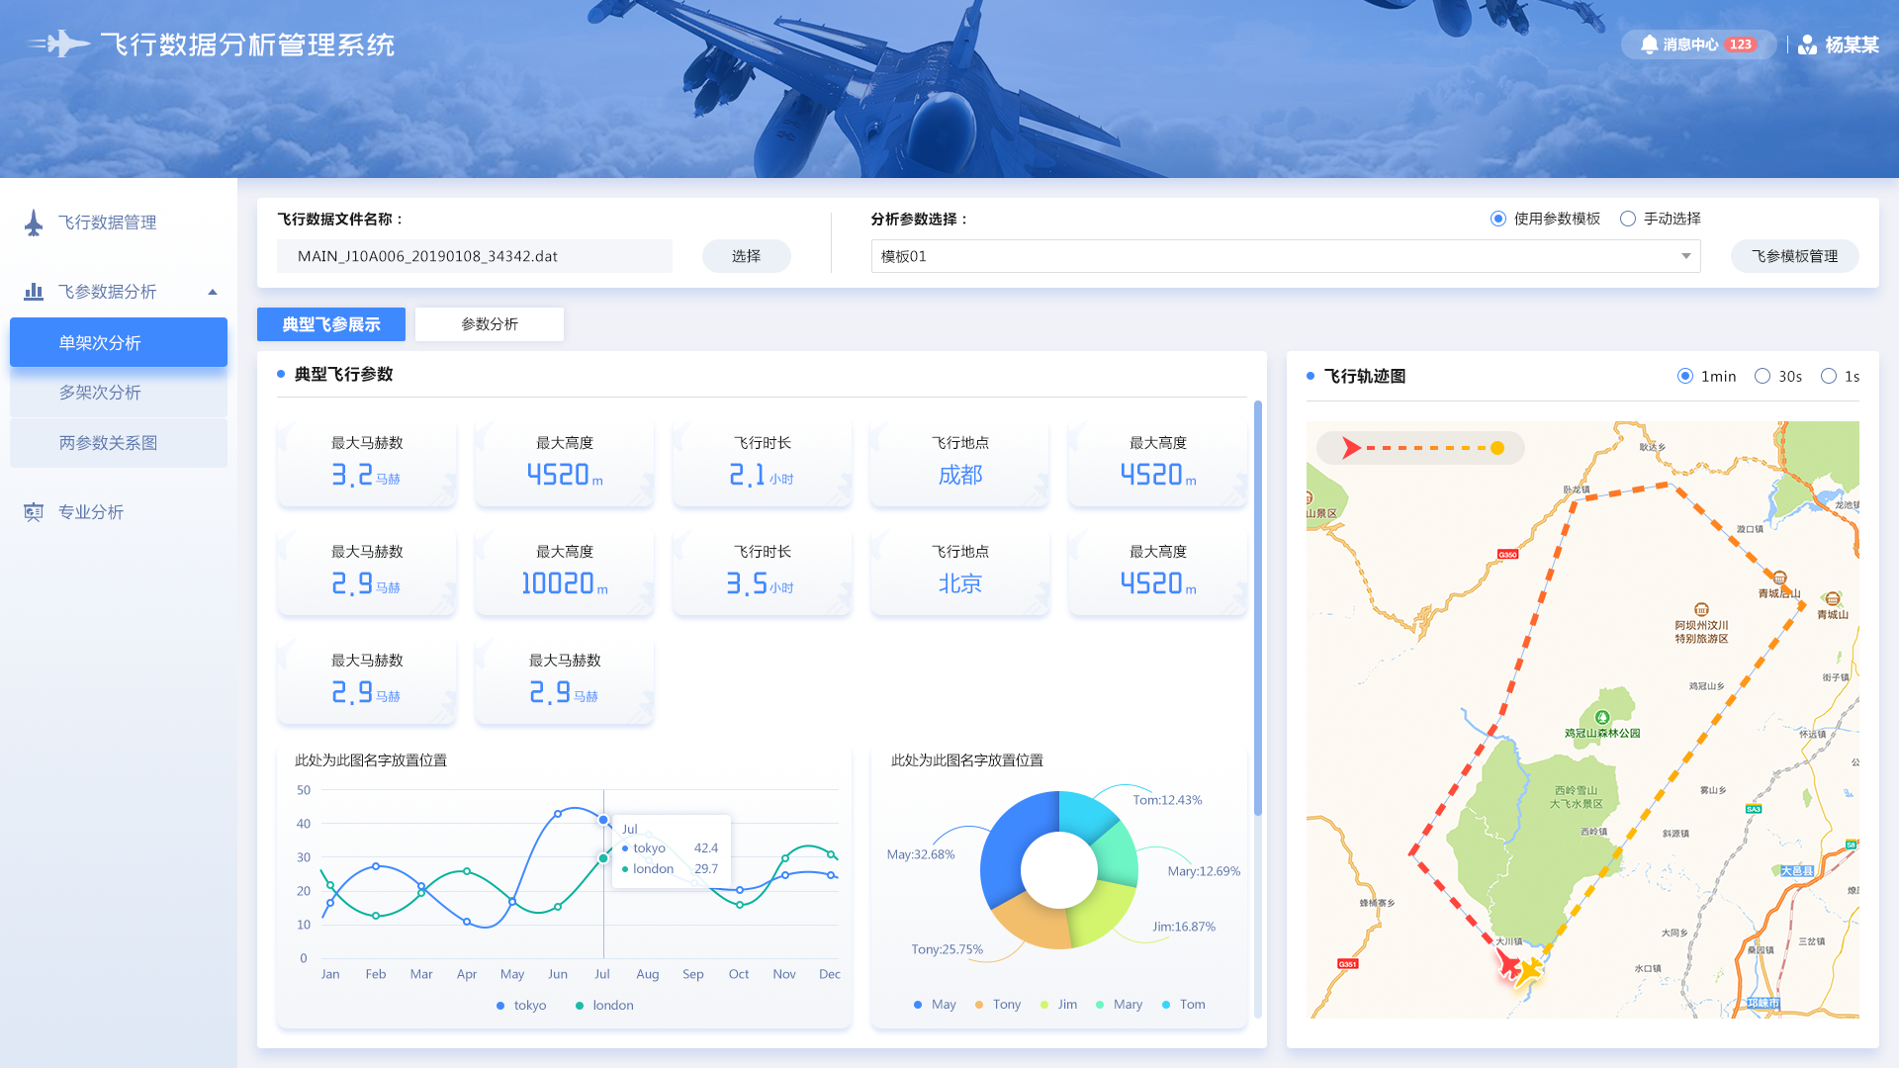The height and width of the screenshot is (1068, 1899).
Task: Open 飞参模板管理 button
Action: click(1795, 256)
